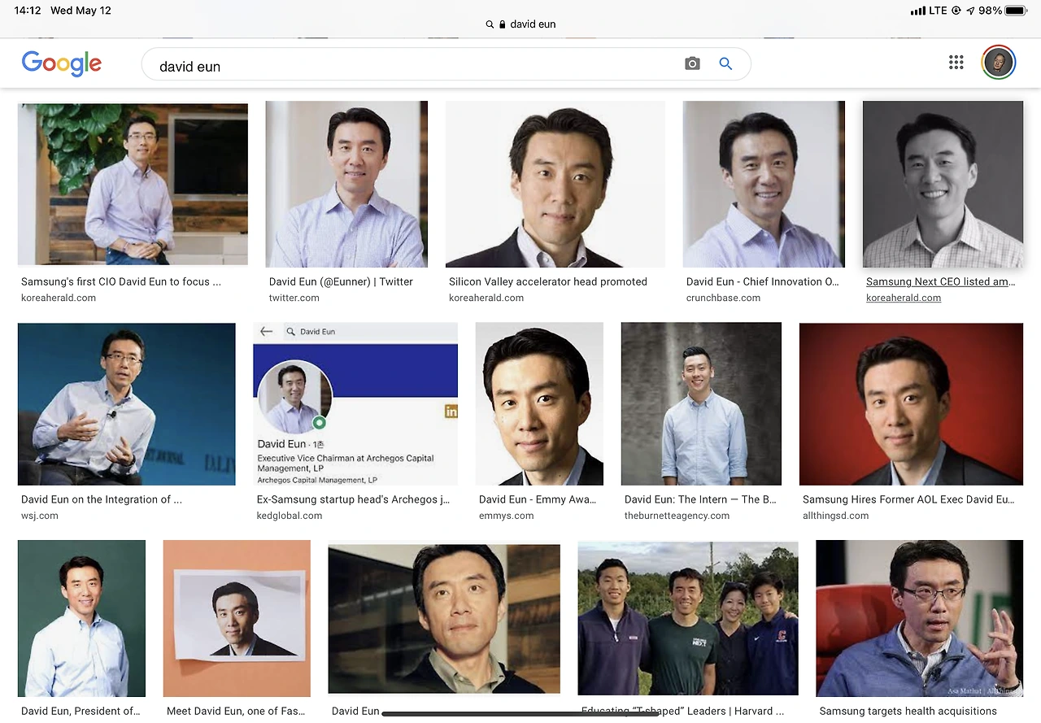Screen dimensions: 1041x723
Task: Open the Meet David Eun photo-on-orange image
Action: click(237, 618)
